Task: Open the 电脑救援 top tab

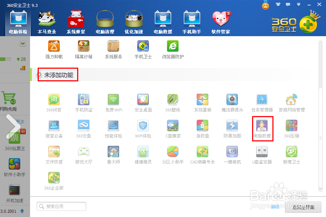Action: point(163,23)
